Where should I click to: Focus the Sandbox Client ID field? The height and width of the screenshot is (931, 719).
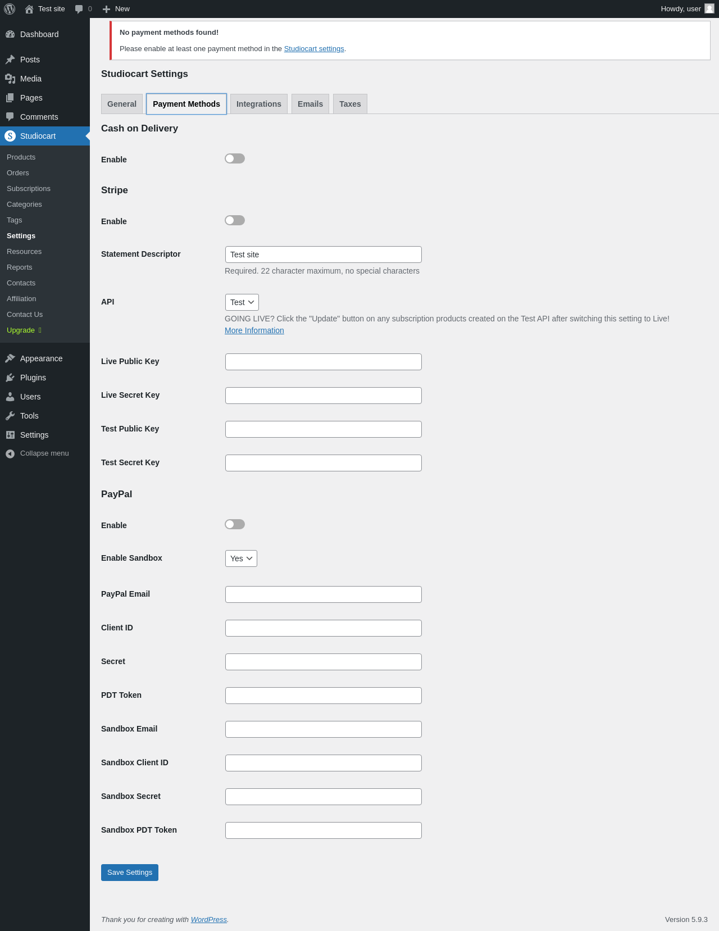[x=324, y=763]
